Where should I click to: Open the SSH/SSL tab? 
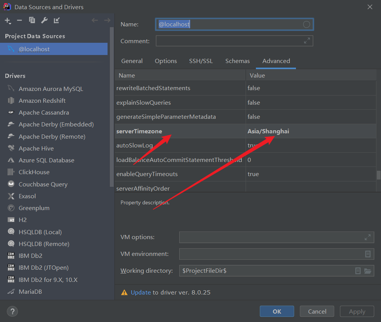201,61
